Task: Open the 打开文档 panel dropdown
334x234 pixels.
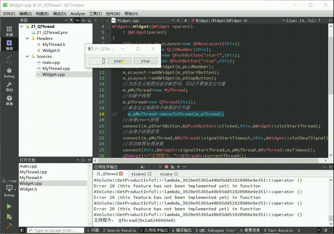Action: pos(77,160)
